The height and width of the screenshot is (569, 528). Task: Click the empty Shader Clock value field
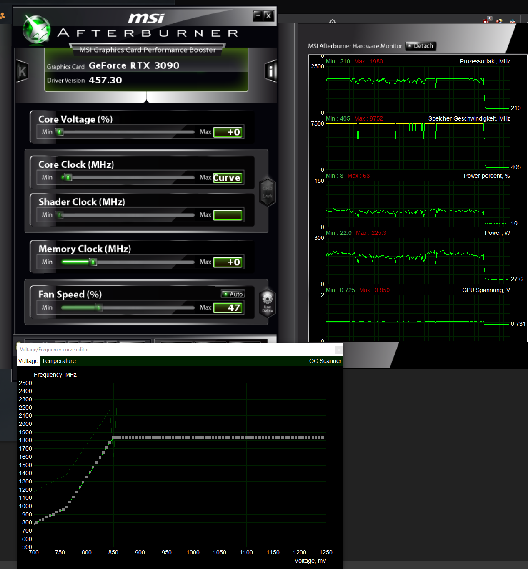click(x=228, y=215)
